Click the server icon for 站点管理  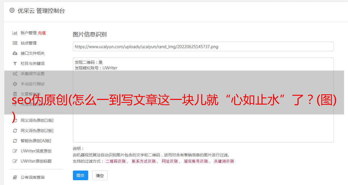coord(15,43)
